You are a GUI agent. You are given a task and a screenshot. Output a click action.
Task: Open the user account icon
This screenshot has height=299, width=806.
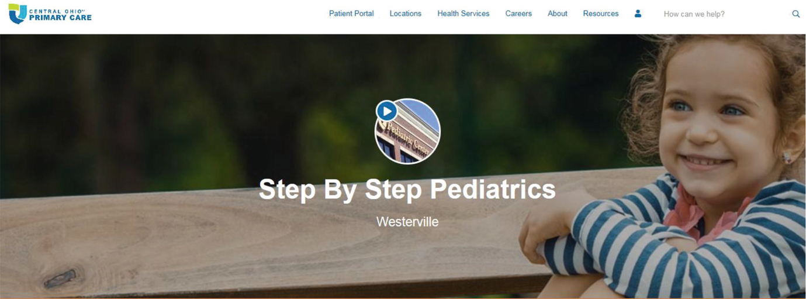pos(638,13)
